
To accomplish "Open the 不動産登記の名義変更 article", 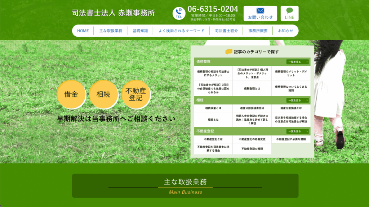I will pos(252,139).
